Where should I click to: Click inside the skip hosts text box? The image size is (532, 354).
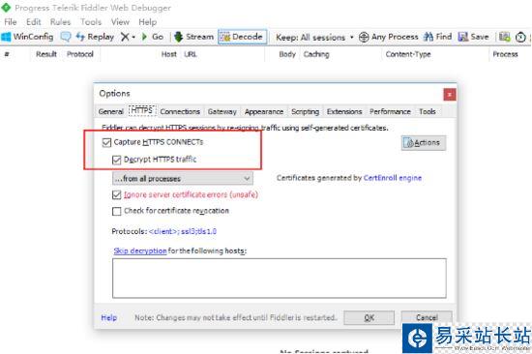[280, 279]
